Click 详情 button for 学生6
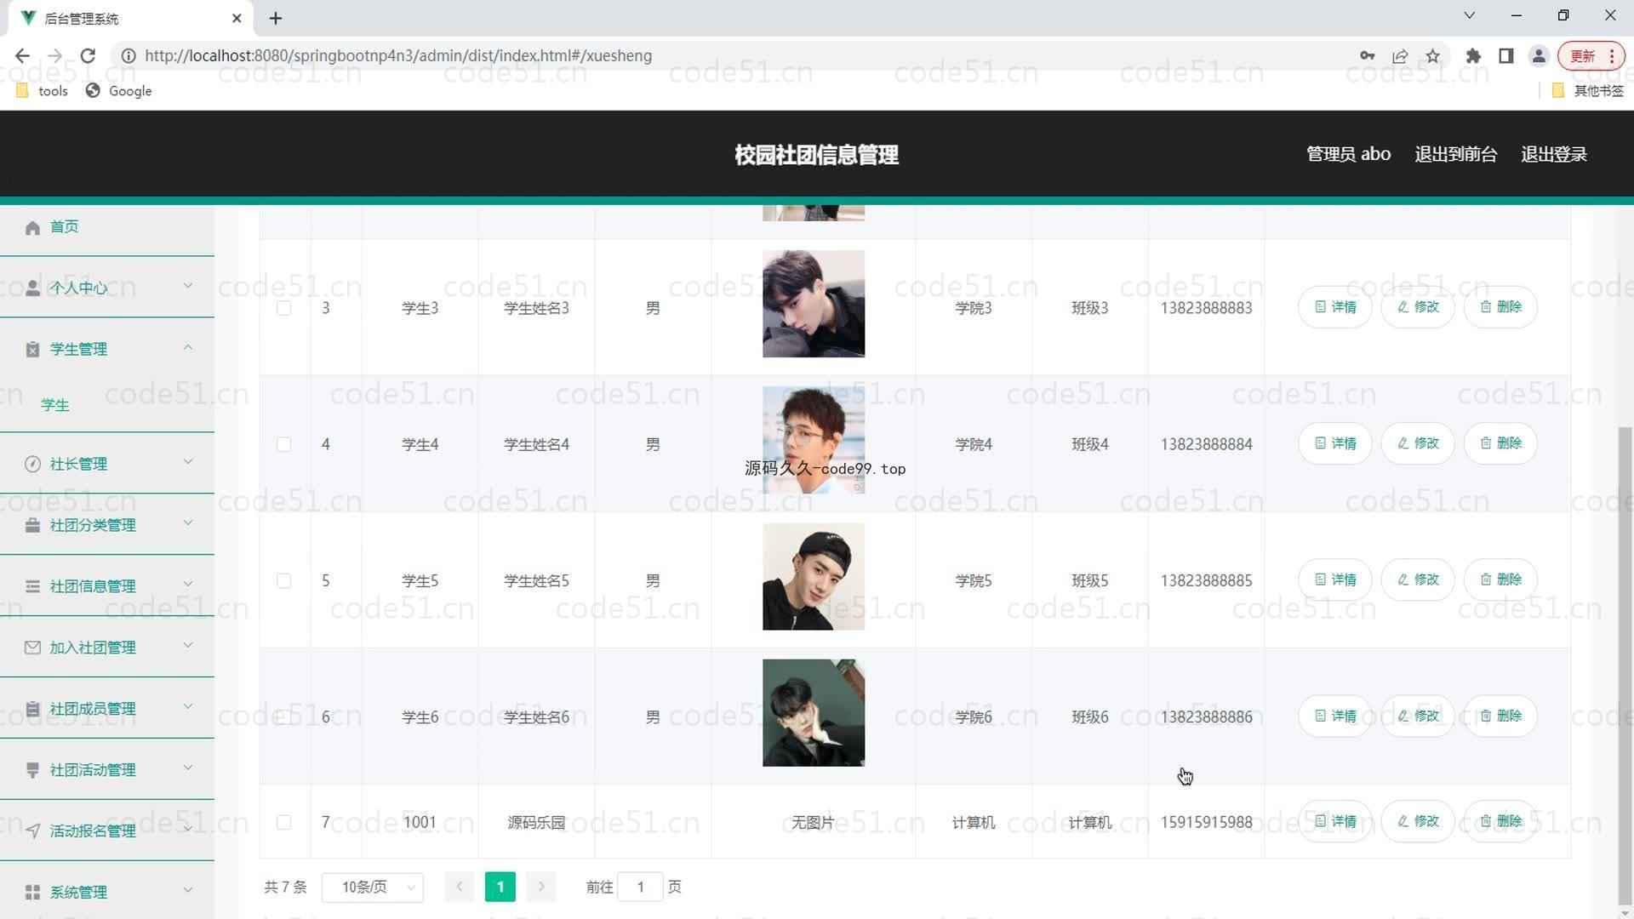 click(x=1334, y=716)
